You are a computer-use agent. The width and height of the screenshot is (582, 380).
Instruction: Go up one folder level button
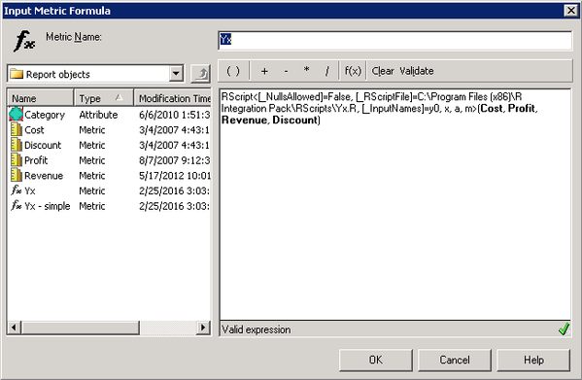200,74
